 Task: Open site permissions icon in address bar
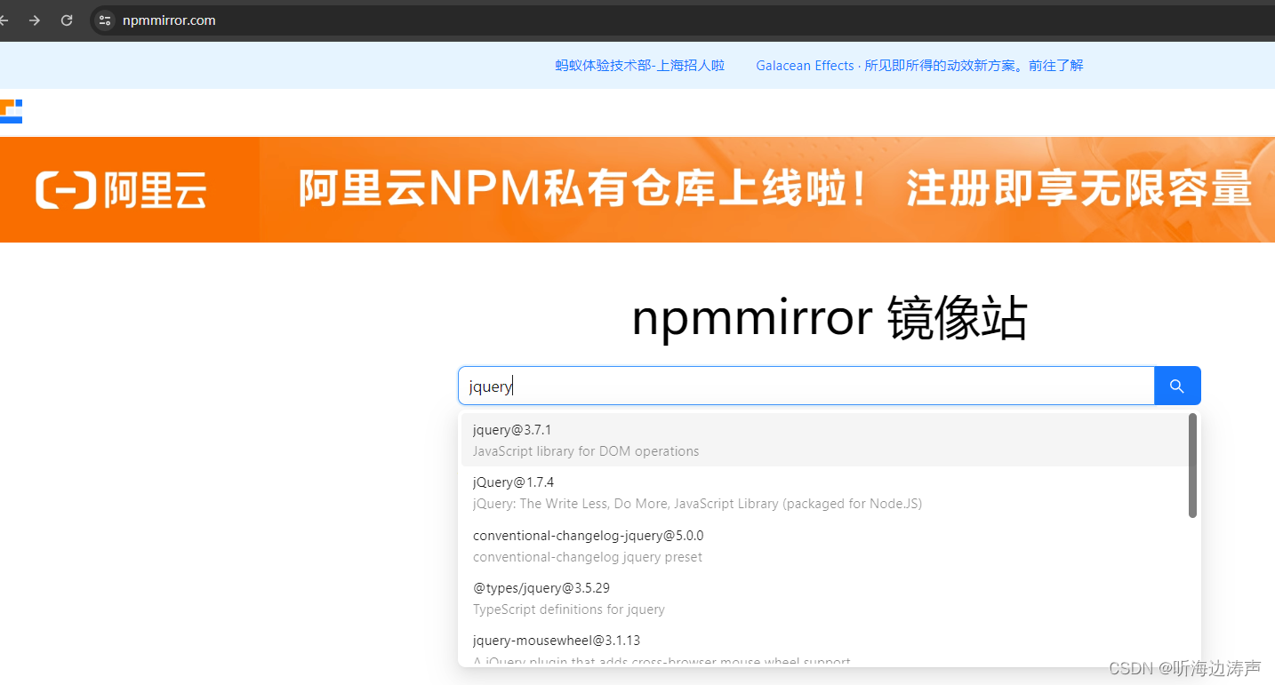pyautogui.click(x=104, y=20)
